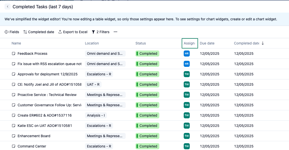Open the Fields column selector
This screenshot has width=289, height=150.
point(12,32)
